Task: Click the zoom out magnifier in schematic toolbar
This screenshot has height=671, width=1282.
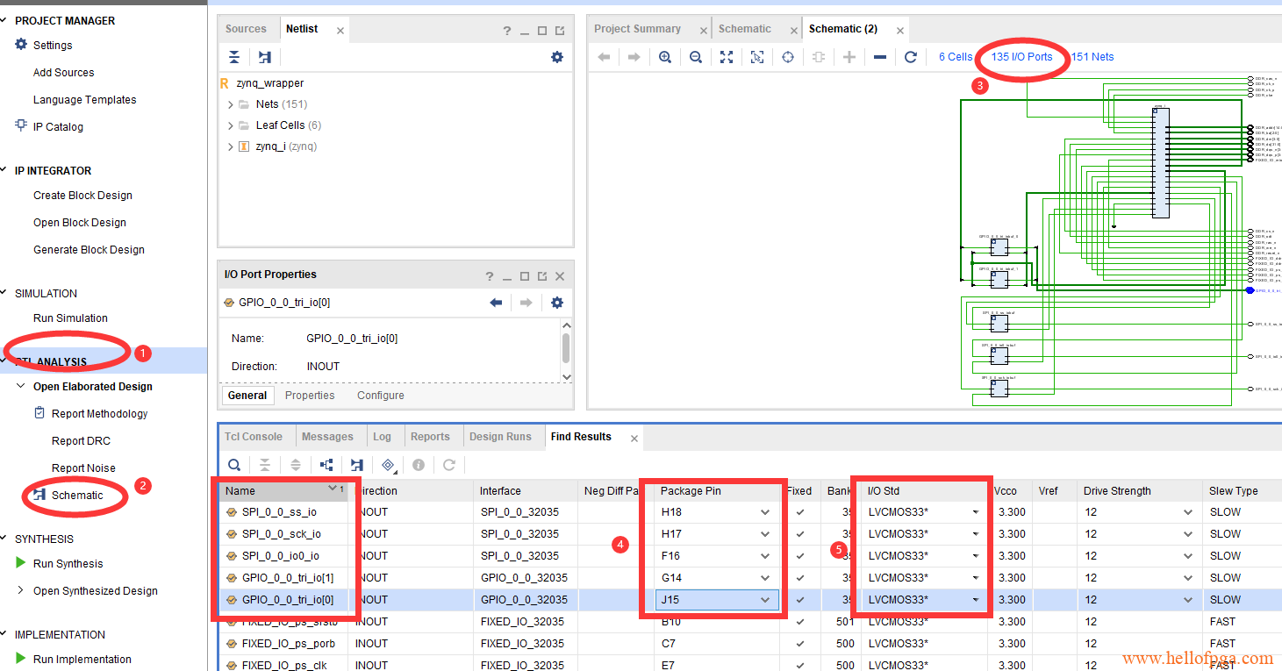Action: pos(695,57)
